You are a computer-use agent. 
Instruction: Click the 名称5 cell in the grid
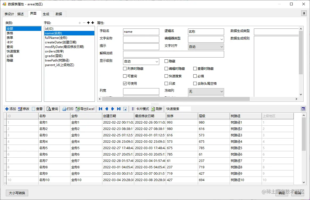[x=54, y=148]
